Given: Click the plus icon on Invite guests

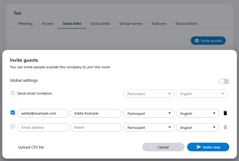Looking at the screenshot, I should 197,41.
